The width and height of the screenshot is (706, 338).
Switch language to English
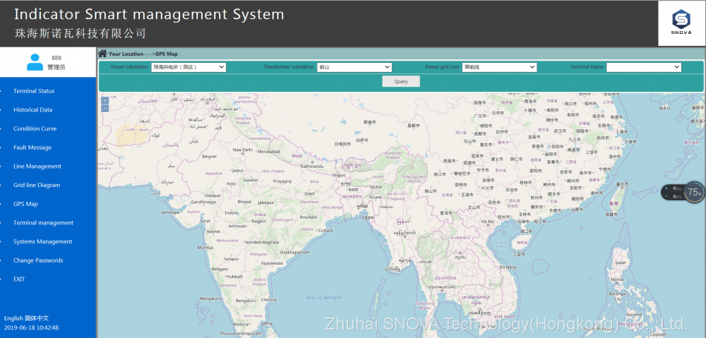pos(13,319)
